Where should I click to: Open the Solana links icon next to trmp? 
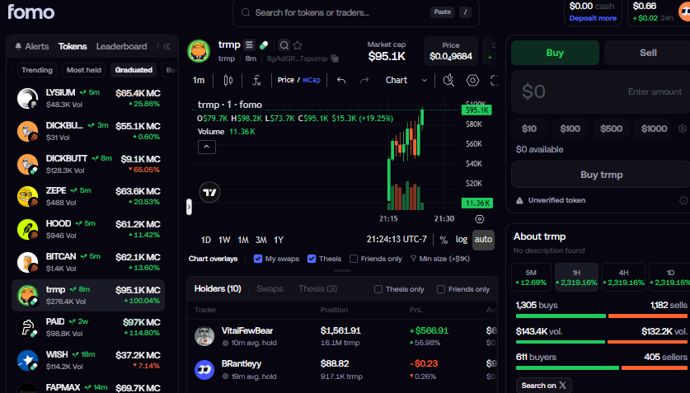[249, 44]
